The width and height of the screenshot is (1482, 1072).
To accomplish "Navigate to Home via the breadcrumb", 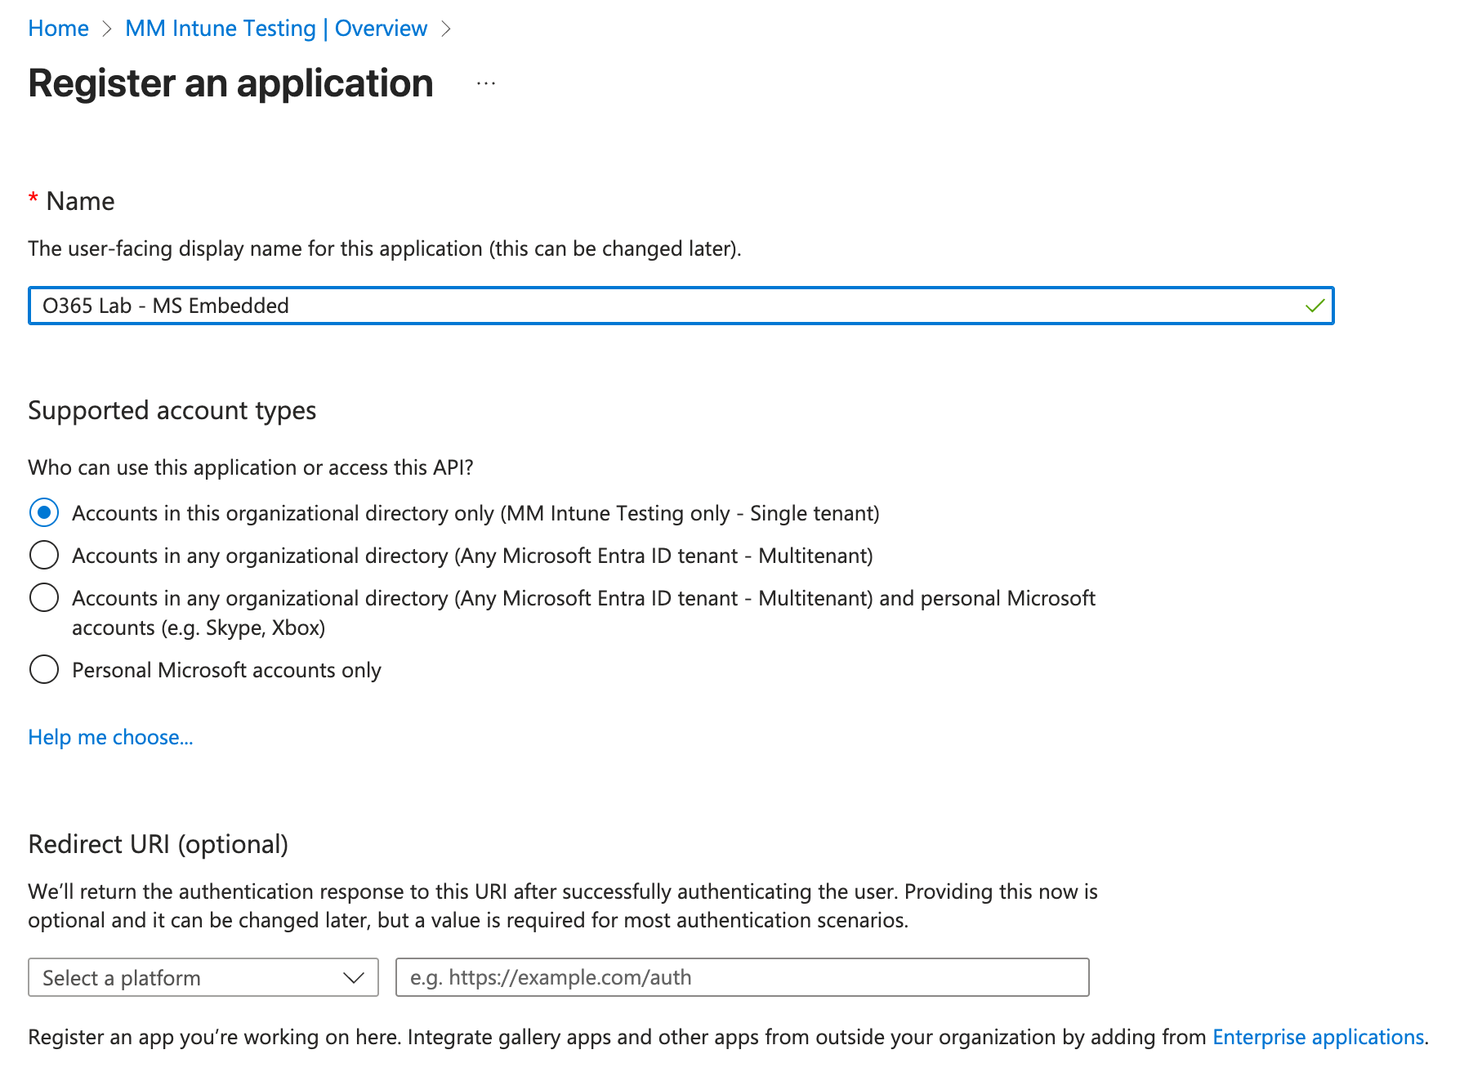I will (58, 28).
